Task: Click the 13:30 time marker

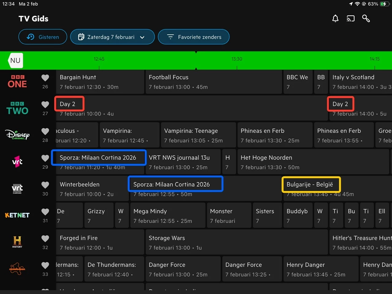Action: click(237, 59)
